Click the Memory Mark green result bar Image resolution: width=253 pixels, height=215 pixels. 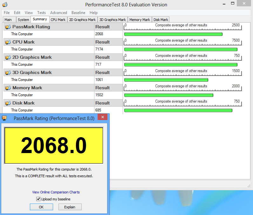pos(168,95)
